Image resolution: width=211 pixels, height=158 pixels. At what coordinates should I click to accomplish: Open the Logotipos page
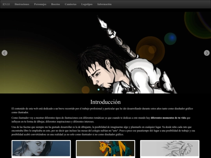click(x=87, y=4)
